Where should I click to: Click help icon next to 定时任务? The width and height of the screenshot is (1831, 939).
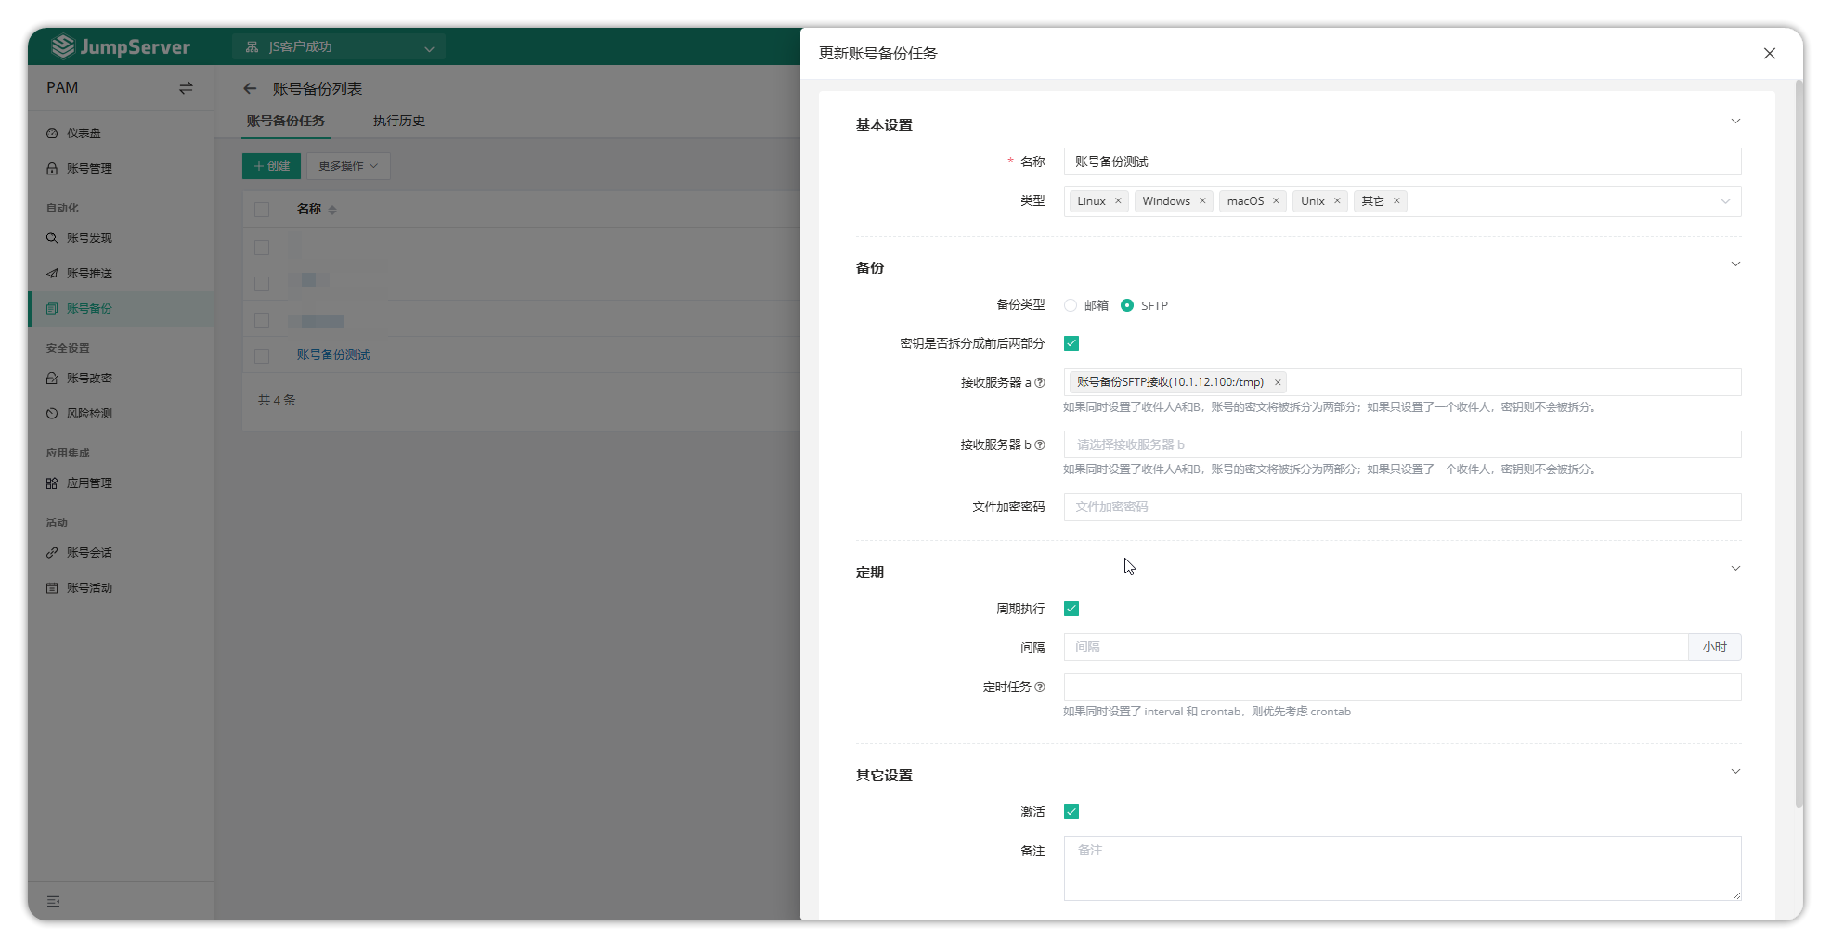coord(1040,688)
